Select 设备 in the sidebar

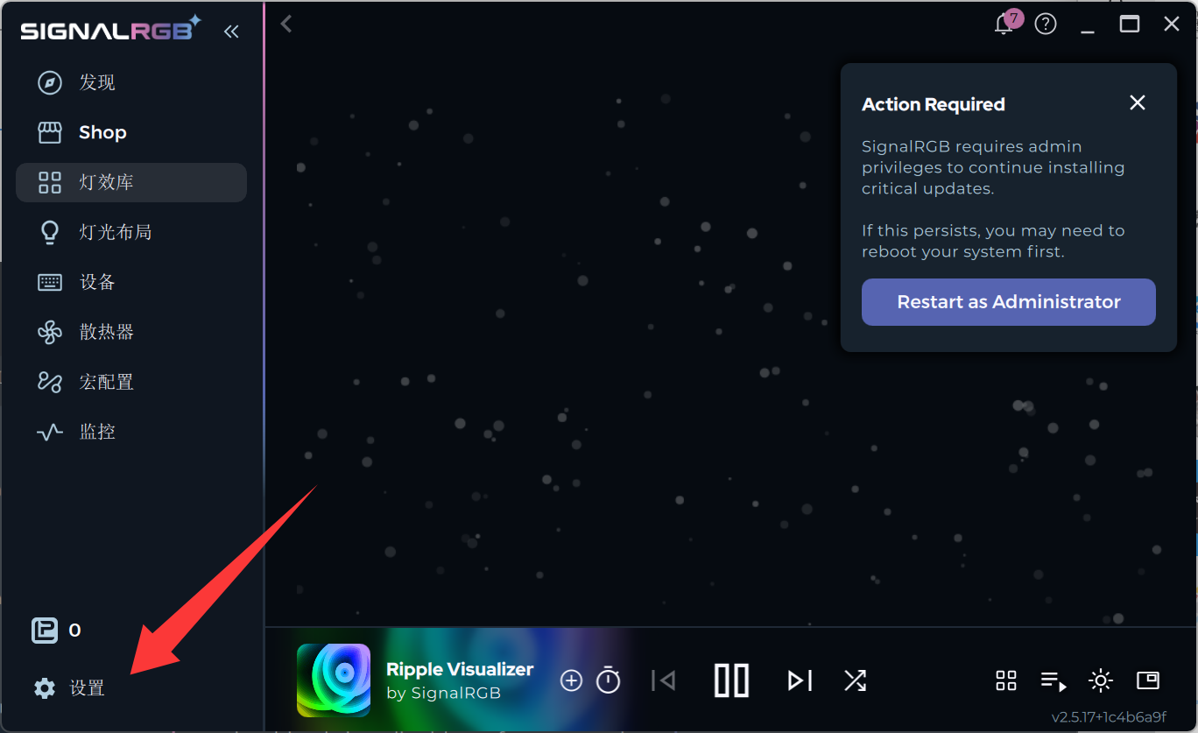coord(97,282)
